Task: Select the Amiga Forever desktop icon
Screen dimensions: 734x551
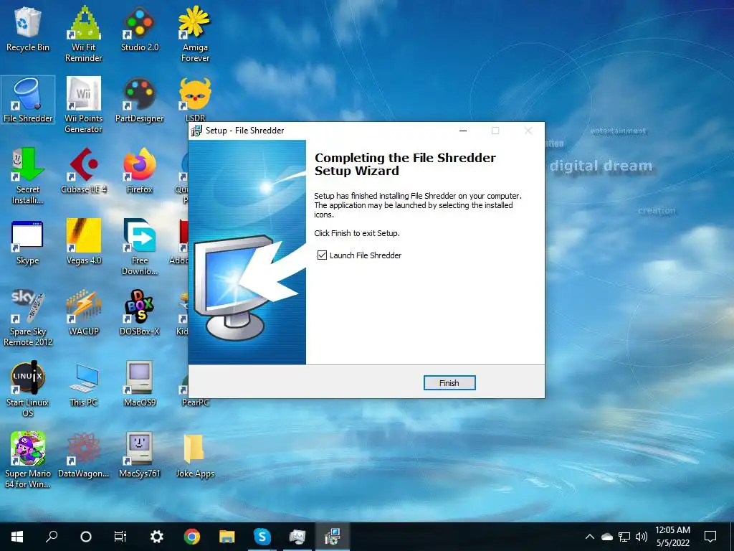Action: coord(195,34)
